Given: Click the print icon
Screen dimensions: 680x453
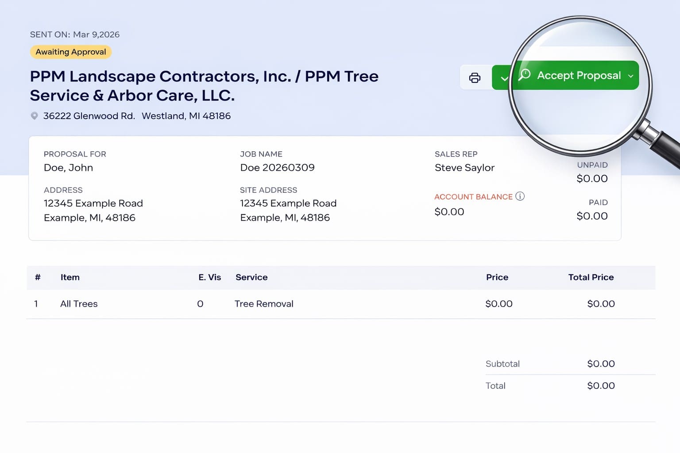Looking at the screenshot, I should pyautogui.click(x=475, y=77).
